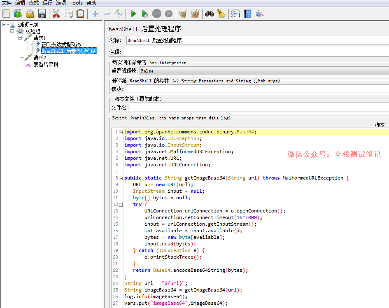Open the 编辑 menu
The image size is (389, 308).
tap(20, 3)
